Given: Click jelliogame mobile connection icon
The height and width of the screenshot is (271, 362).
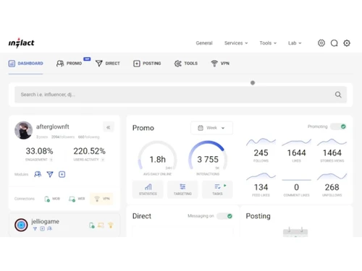Looking at the screenshot, I should pyautogui.click(x=92, y=225).
